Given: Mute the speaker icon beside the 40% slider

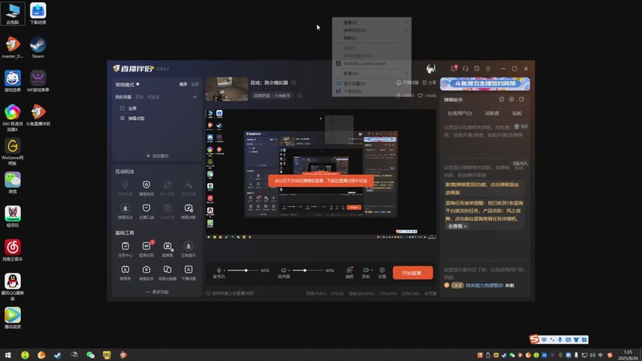Looking at the screenshot, I should [x=283, y=270].
